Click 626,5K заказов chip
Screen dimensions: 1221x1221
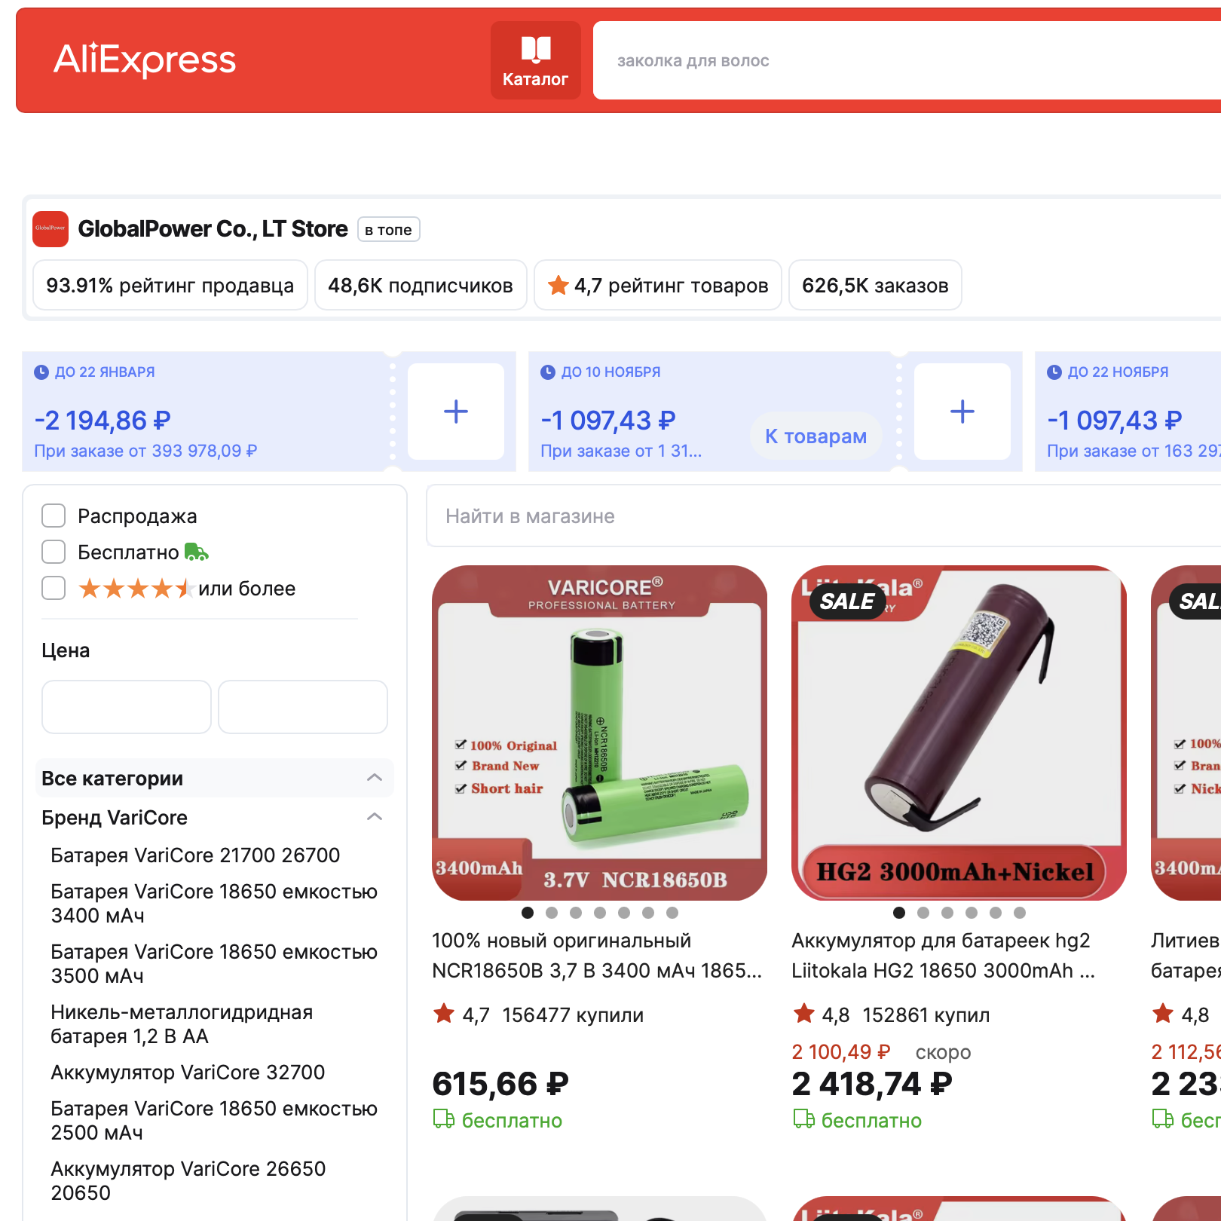pos(875,286)
